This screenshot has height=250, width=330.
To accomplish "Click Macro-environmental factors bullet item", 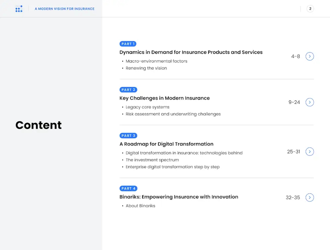I will [156, 61].
